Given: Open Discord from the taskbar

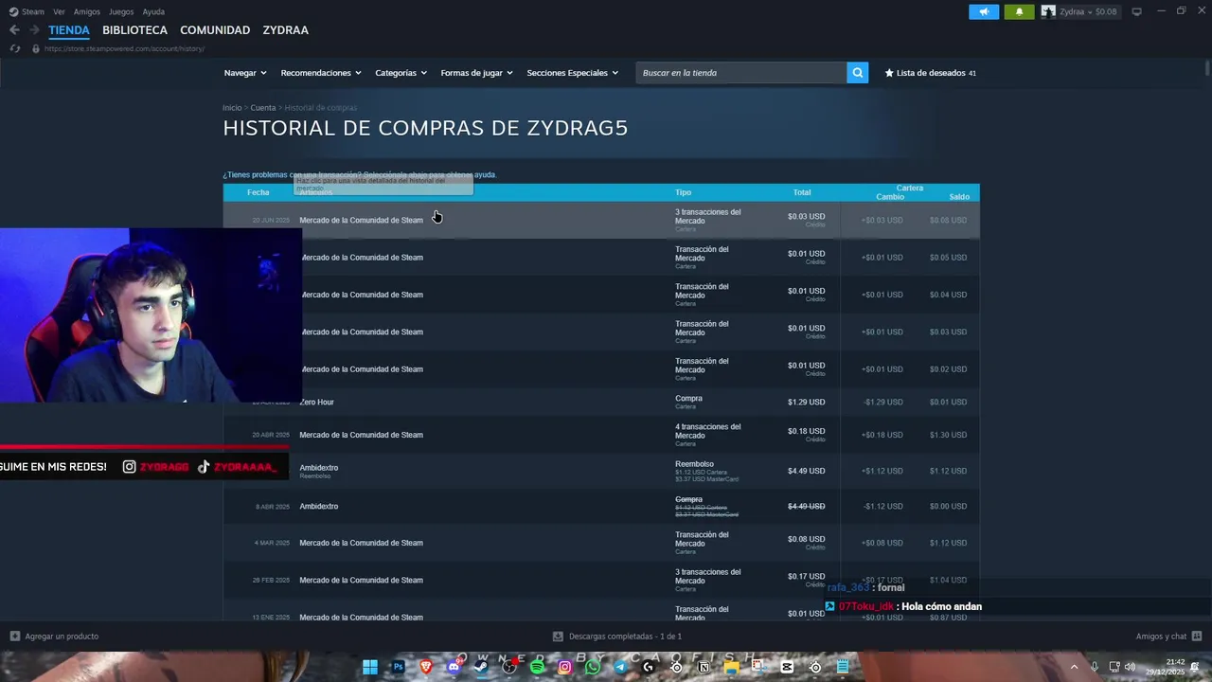Looking at the screenshot, I should click(x=454, y=667).
